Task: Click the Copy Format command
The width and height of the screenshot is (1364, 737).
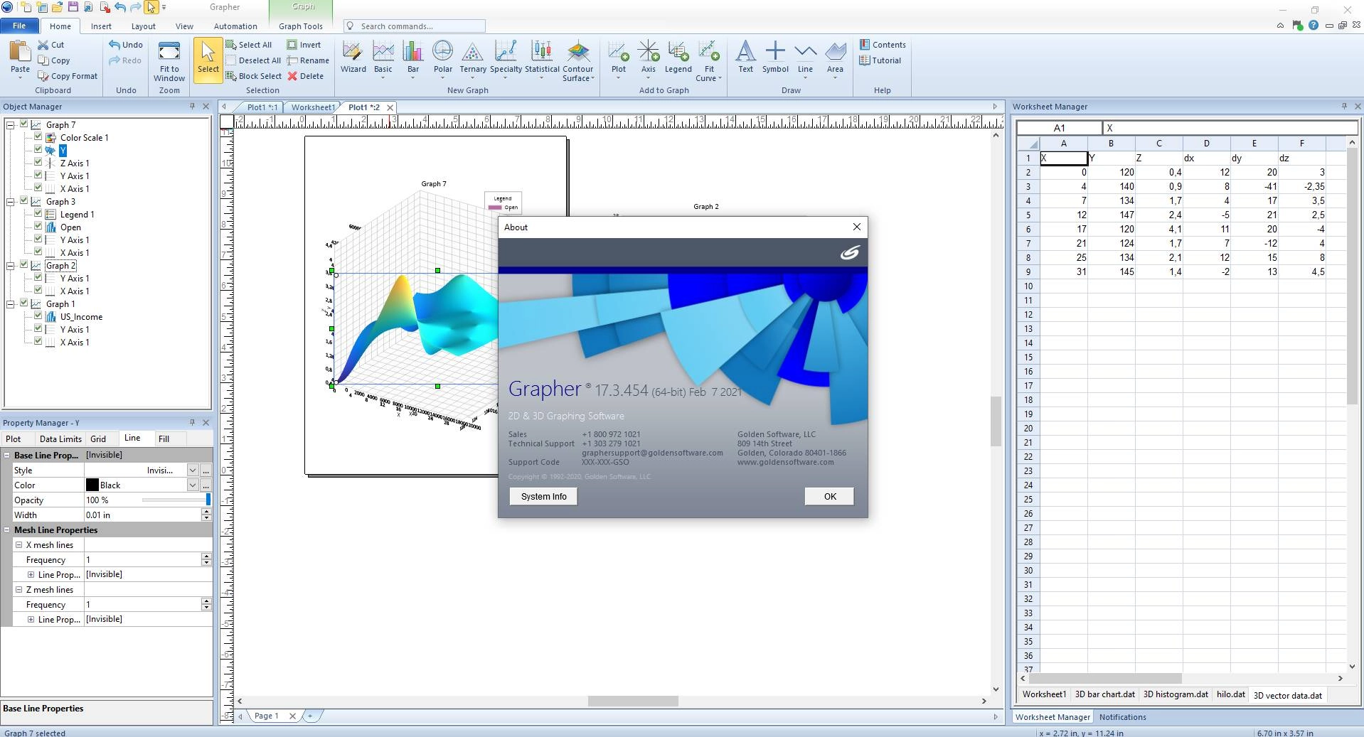Action: point(68,76)
